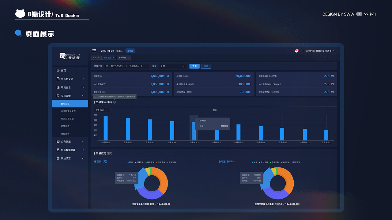Screen dimensions: 392x220
Task: Collapse the 交易复盘 menu chevron
Action: coord(83,96)
